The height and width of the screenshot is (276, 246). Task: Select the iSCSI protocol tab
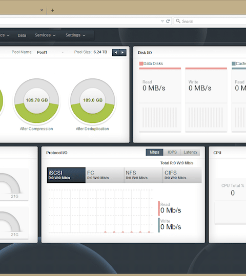tap(66, 175)
